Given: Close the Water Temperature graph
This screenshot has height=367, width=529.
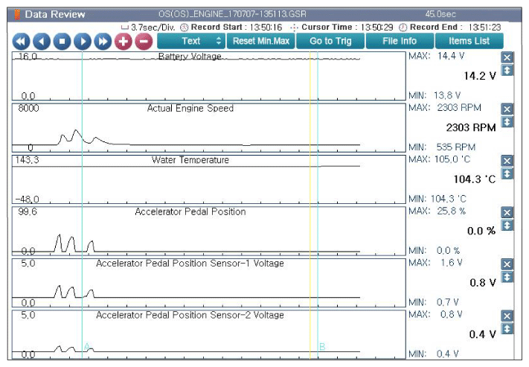Looking at the screenshot, I should point(507,161).
